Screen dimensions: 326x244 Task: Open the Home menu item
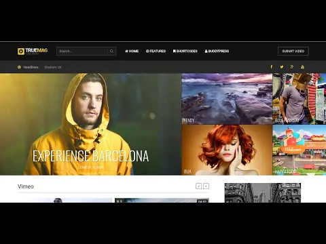(132, 52)
